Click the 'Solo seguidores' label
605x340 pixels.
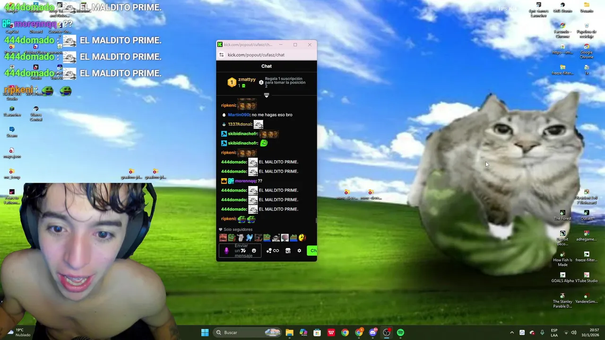(x=238, y=229)
